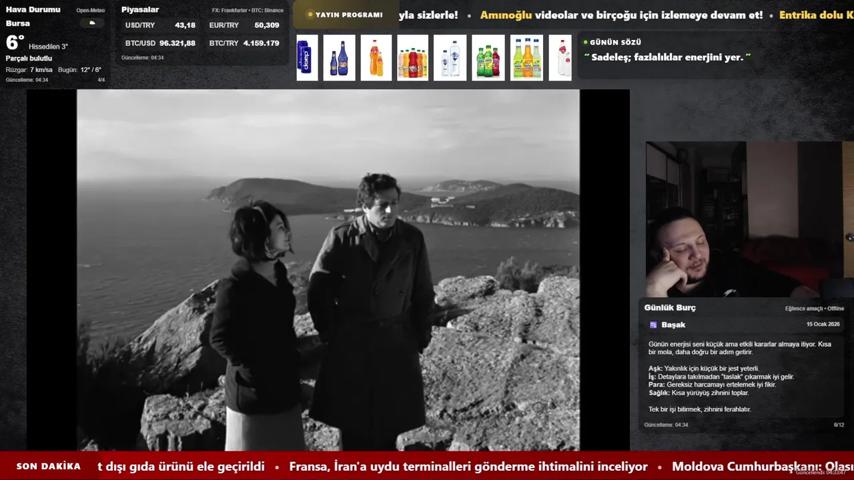This screenshot has width=854, height=480.
Task: Click the Fransa İran uydu terminalleri headline
Action: pos(468,467)
